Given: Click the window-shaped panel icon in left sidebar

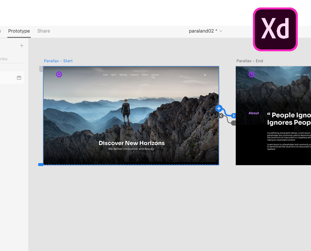Looking at the screenshot, I should 19,77.
